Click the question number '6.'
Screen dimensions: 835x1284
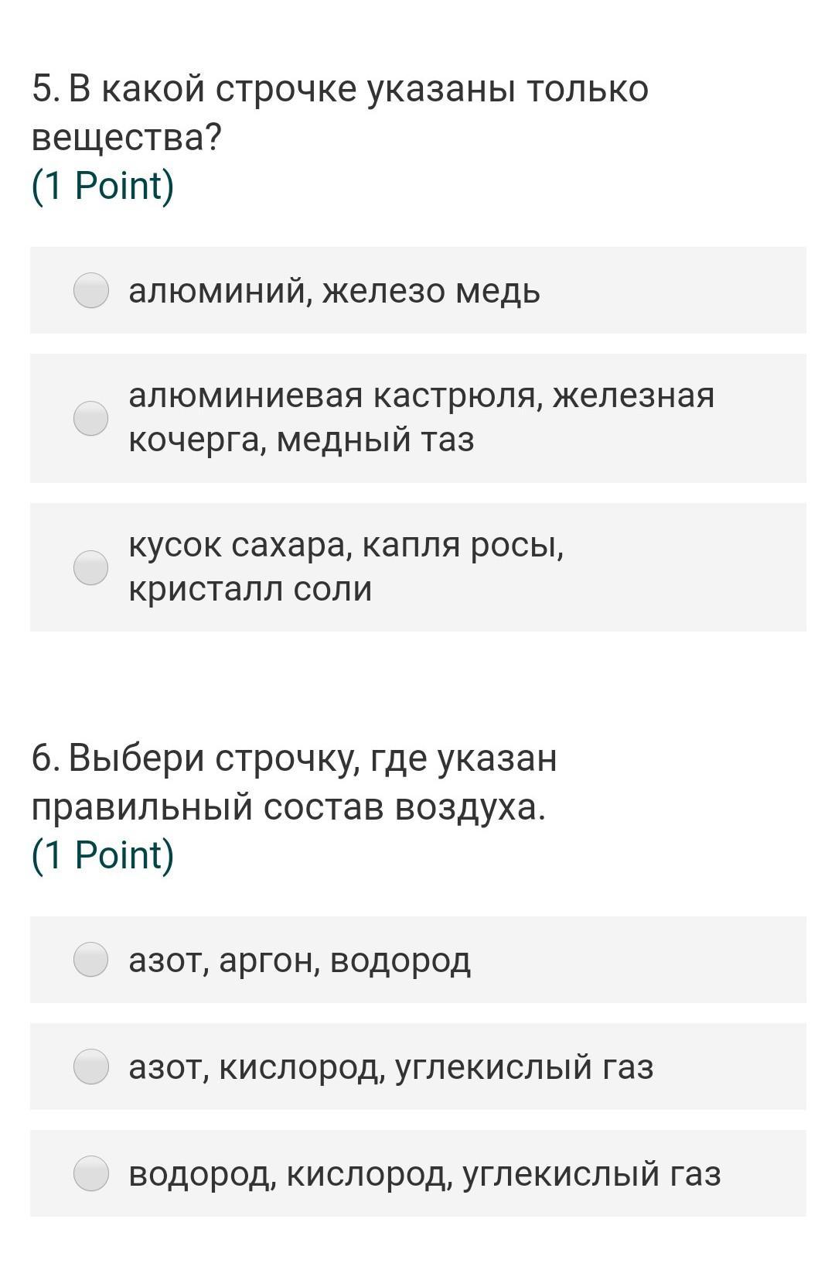[x=46, y=758]
